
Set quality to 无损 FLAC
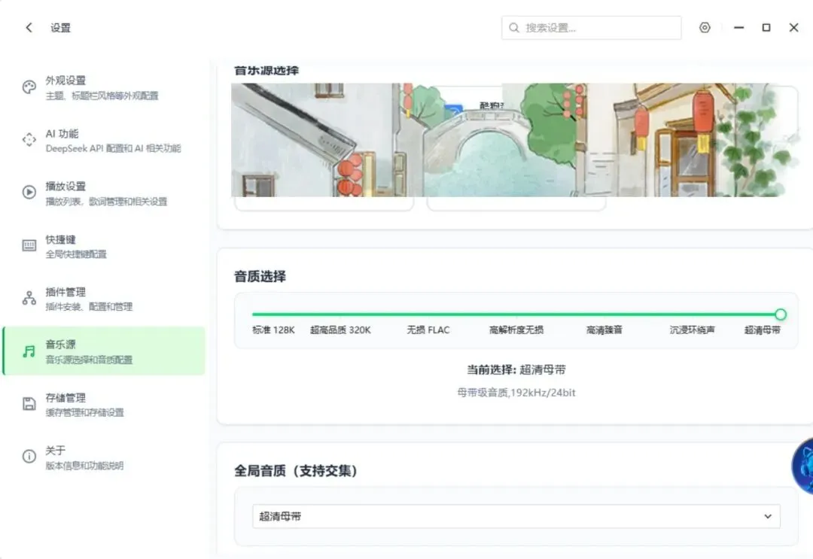tap(428, 330)
